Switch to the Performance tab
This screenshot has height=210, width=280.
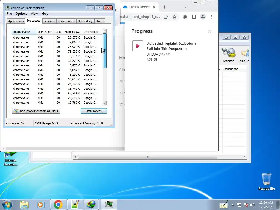coord(66,21)
